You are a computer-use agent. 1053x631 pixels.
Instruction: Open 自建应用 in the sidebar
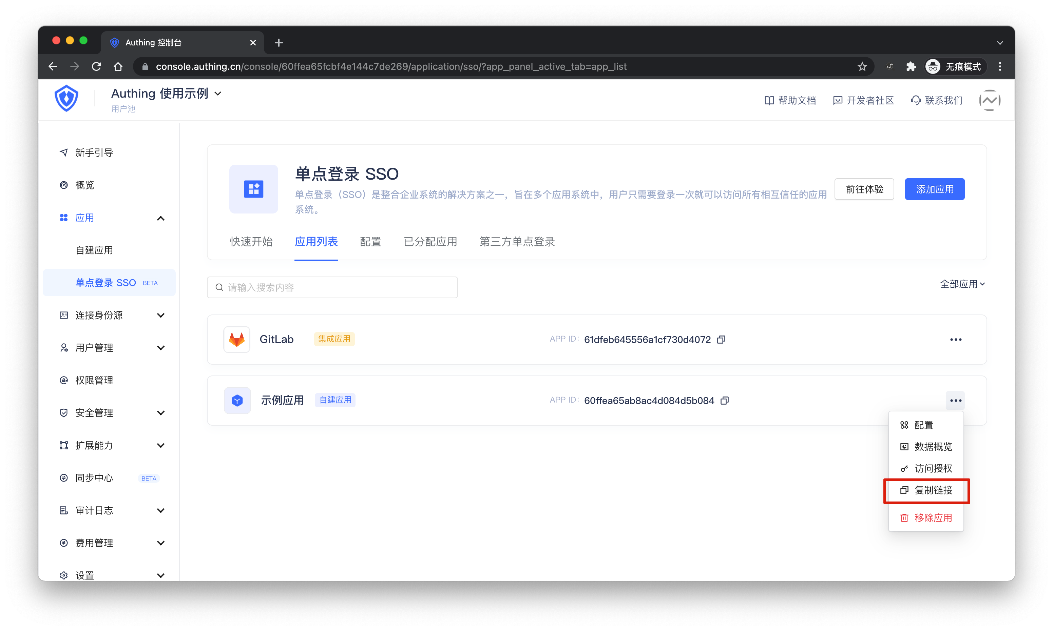[94, 250]
